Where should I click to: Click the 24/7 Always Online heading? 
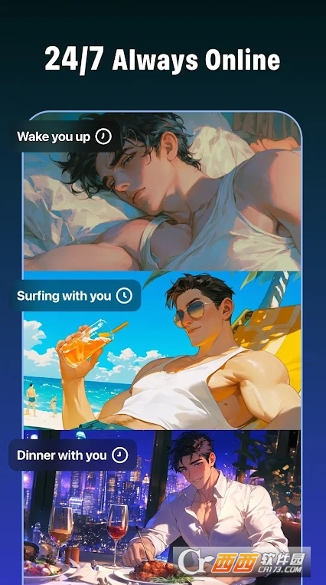[x=162, y=60]
